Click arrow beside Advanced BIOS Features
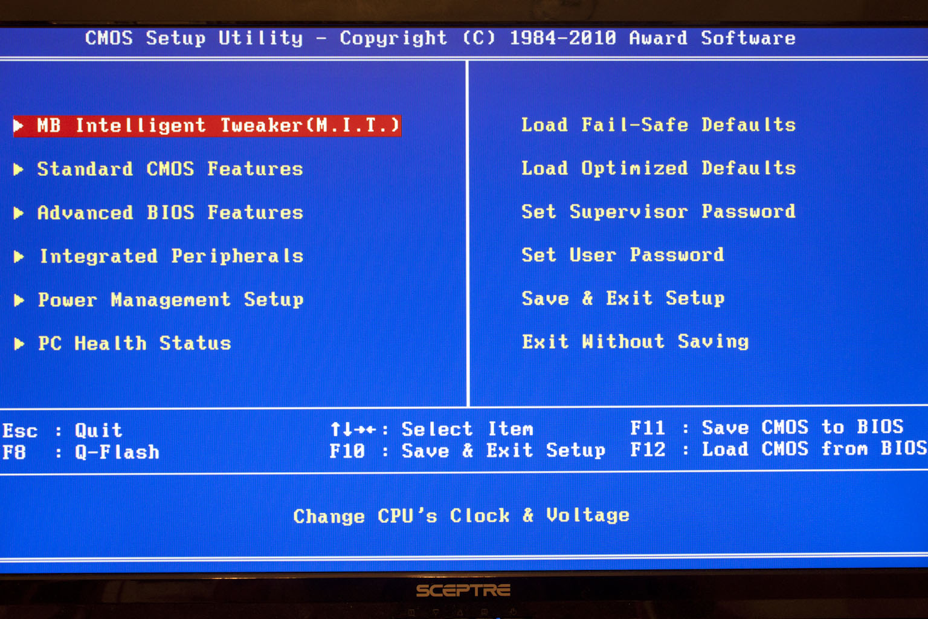Image resolution: width=928 pixels, height=619 pixels. click(19, 213)
